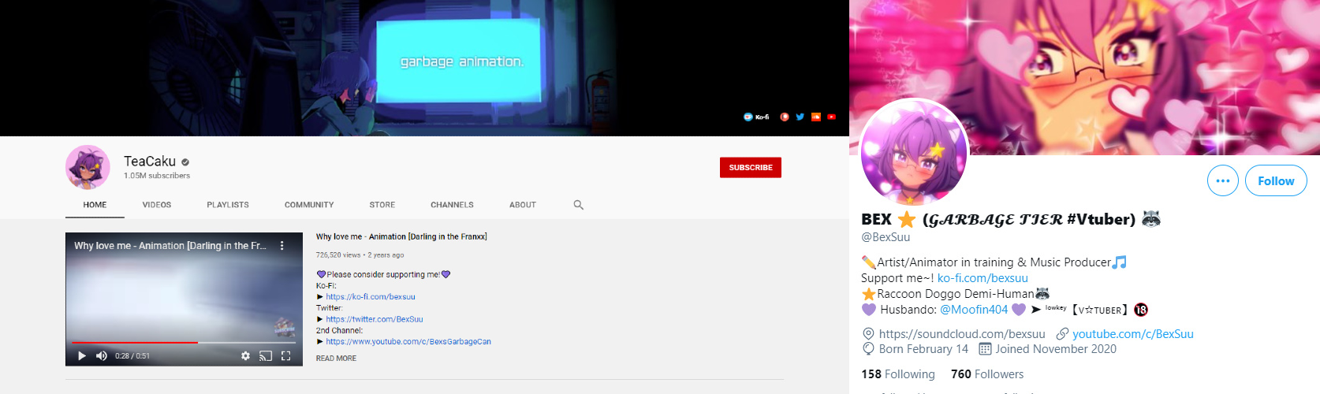The width and height of the screenshot is (1320, 394).
Task: Click the subscribe watermark in the video
Action: (285, 326)
